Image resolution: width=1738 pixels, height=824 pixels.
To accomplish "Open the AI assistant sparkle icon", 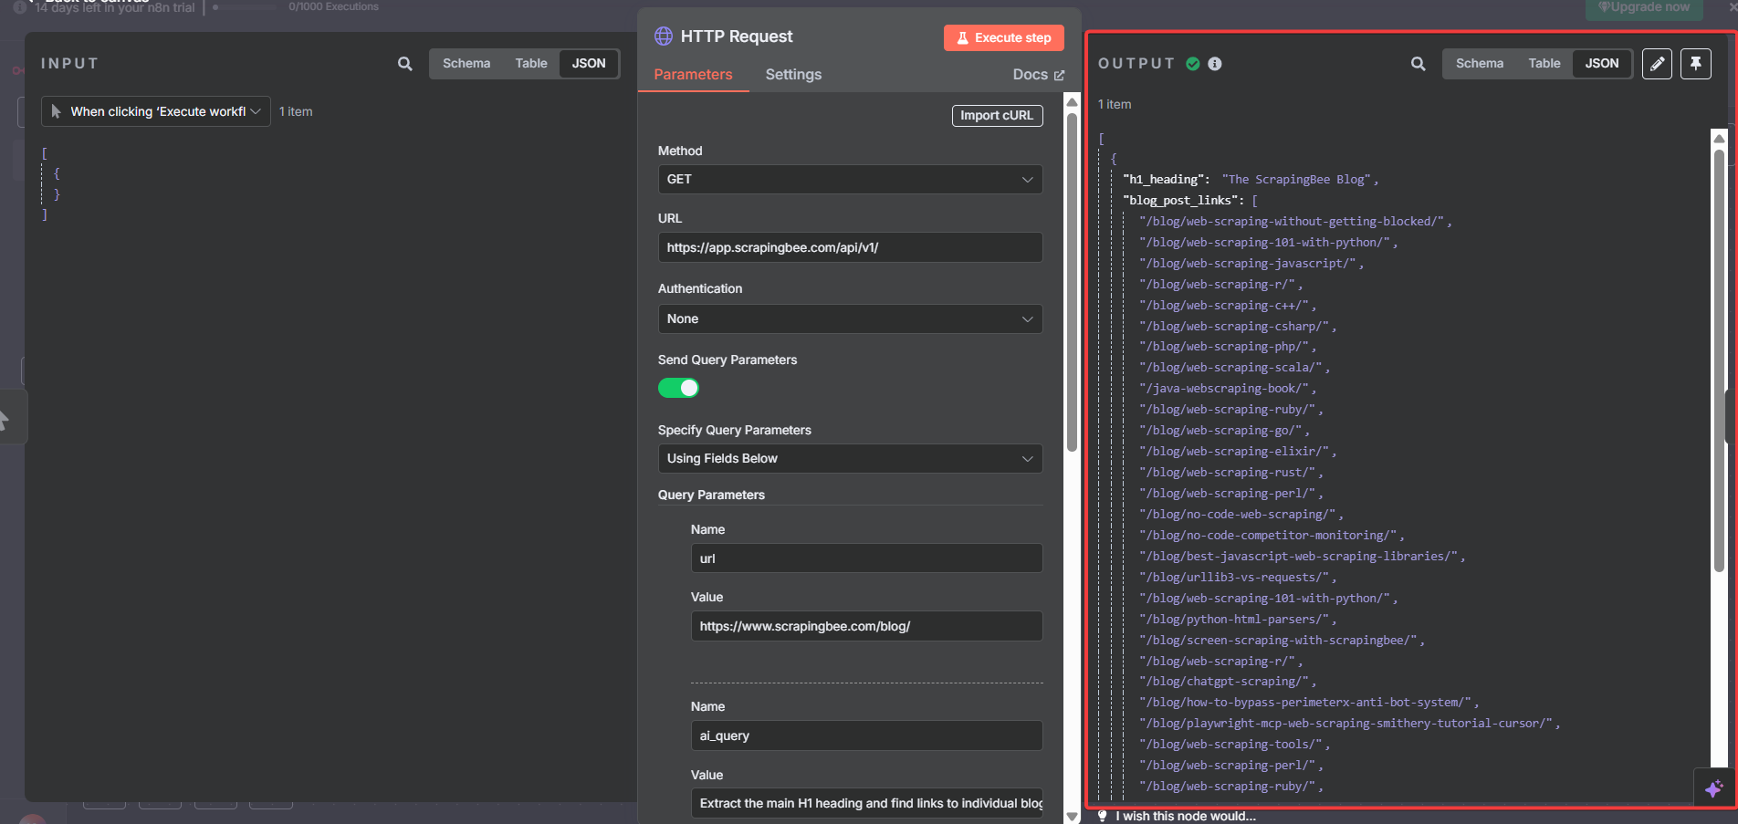I will (1713, 788).
